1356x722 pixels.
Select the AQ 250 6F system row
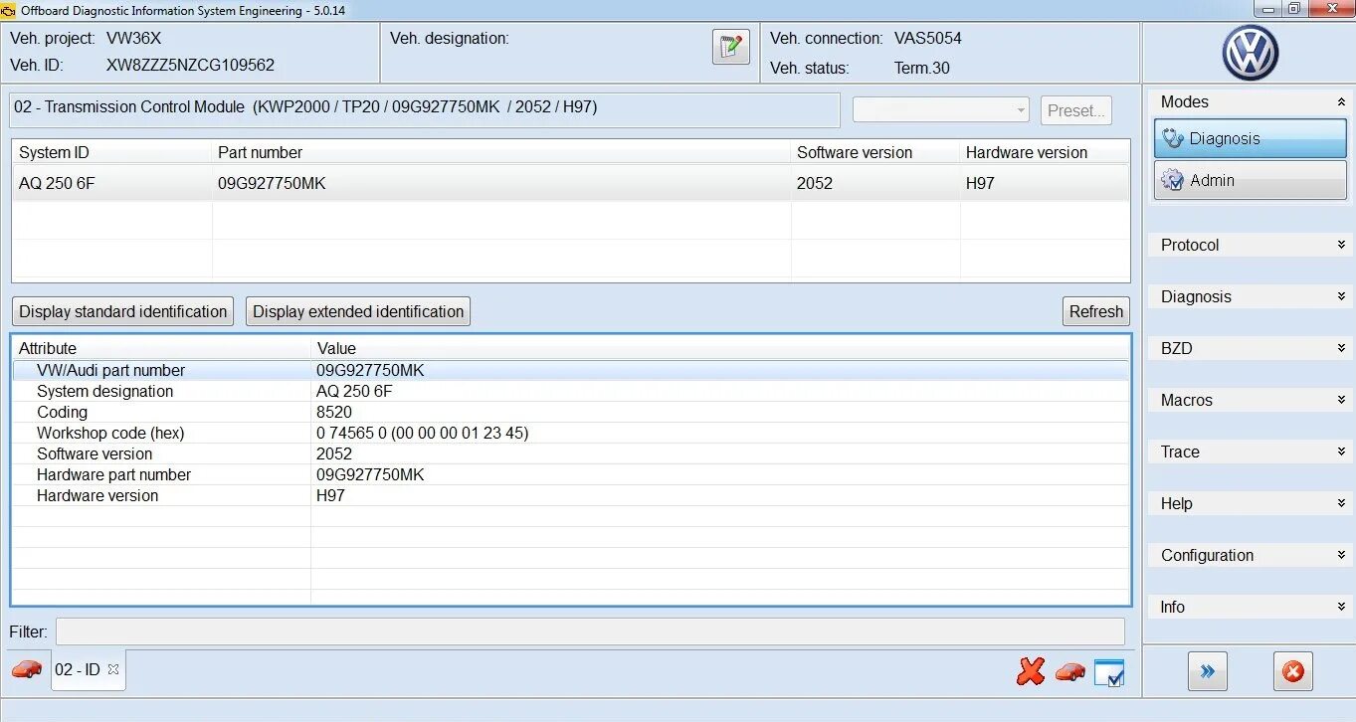(x=571, y=183)
